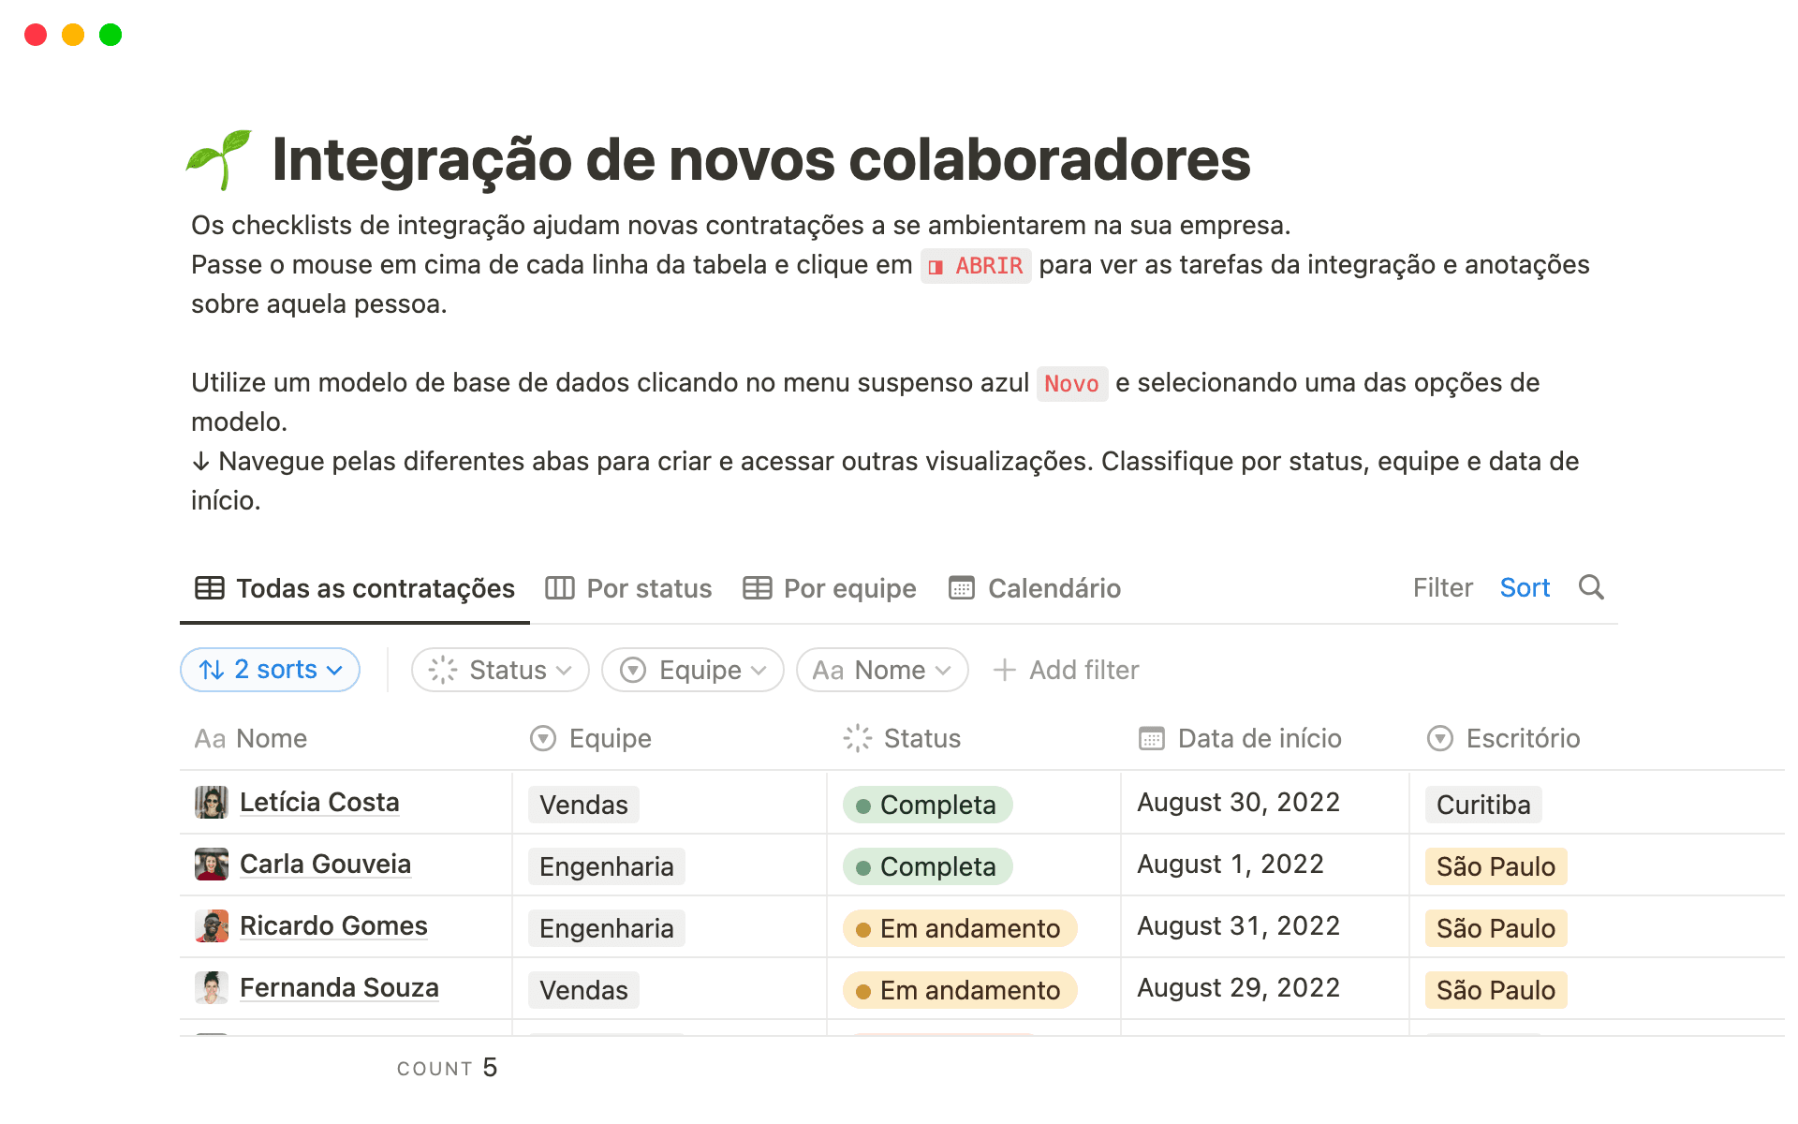The height and width of the screenshot is (1124, 1798).
Task: Click the board icon next to "Por status"
Action: [x=560, y=587]
